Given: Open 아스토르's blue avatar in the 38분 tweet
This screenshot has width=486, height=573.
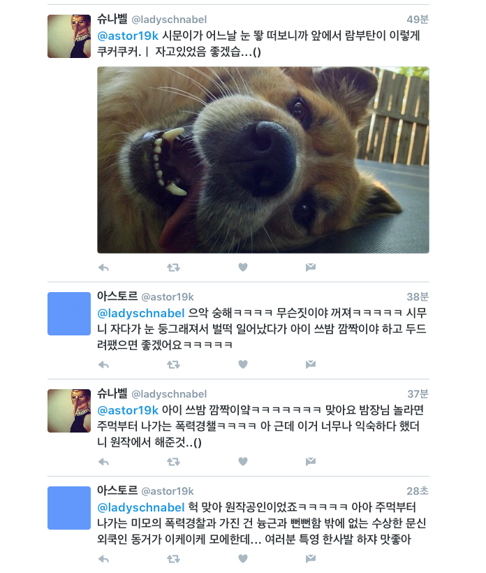Looking at the screenshot, I should point(69,314).
